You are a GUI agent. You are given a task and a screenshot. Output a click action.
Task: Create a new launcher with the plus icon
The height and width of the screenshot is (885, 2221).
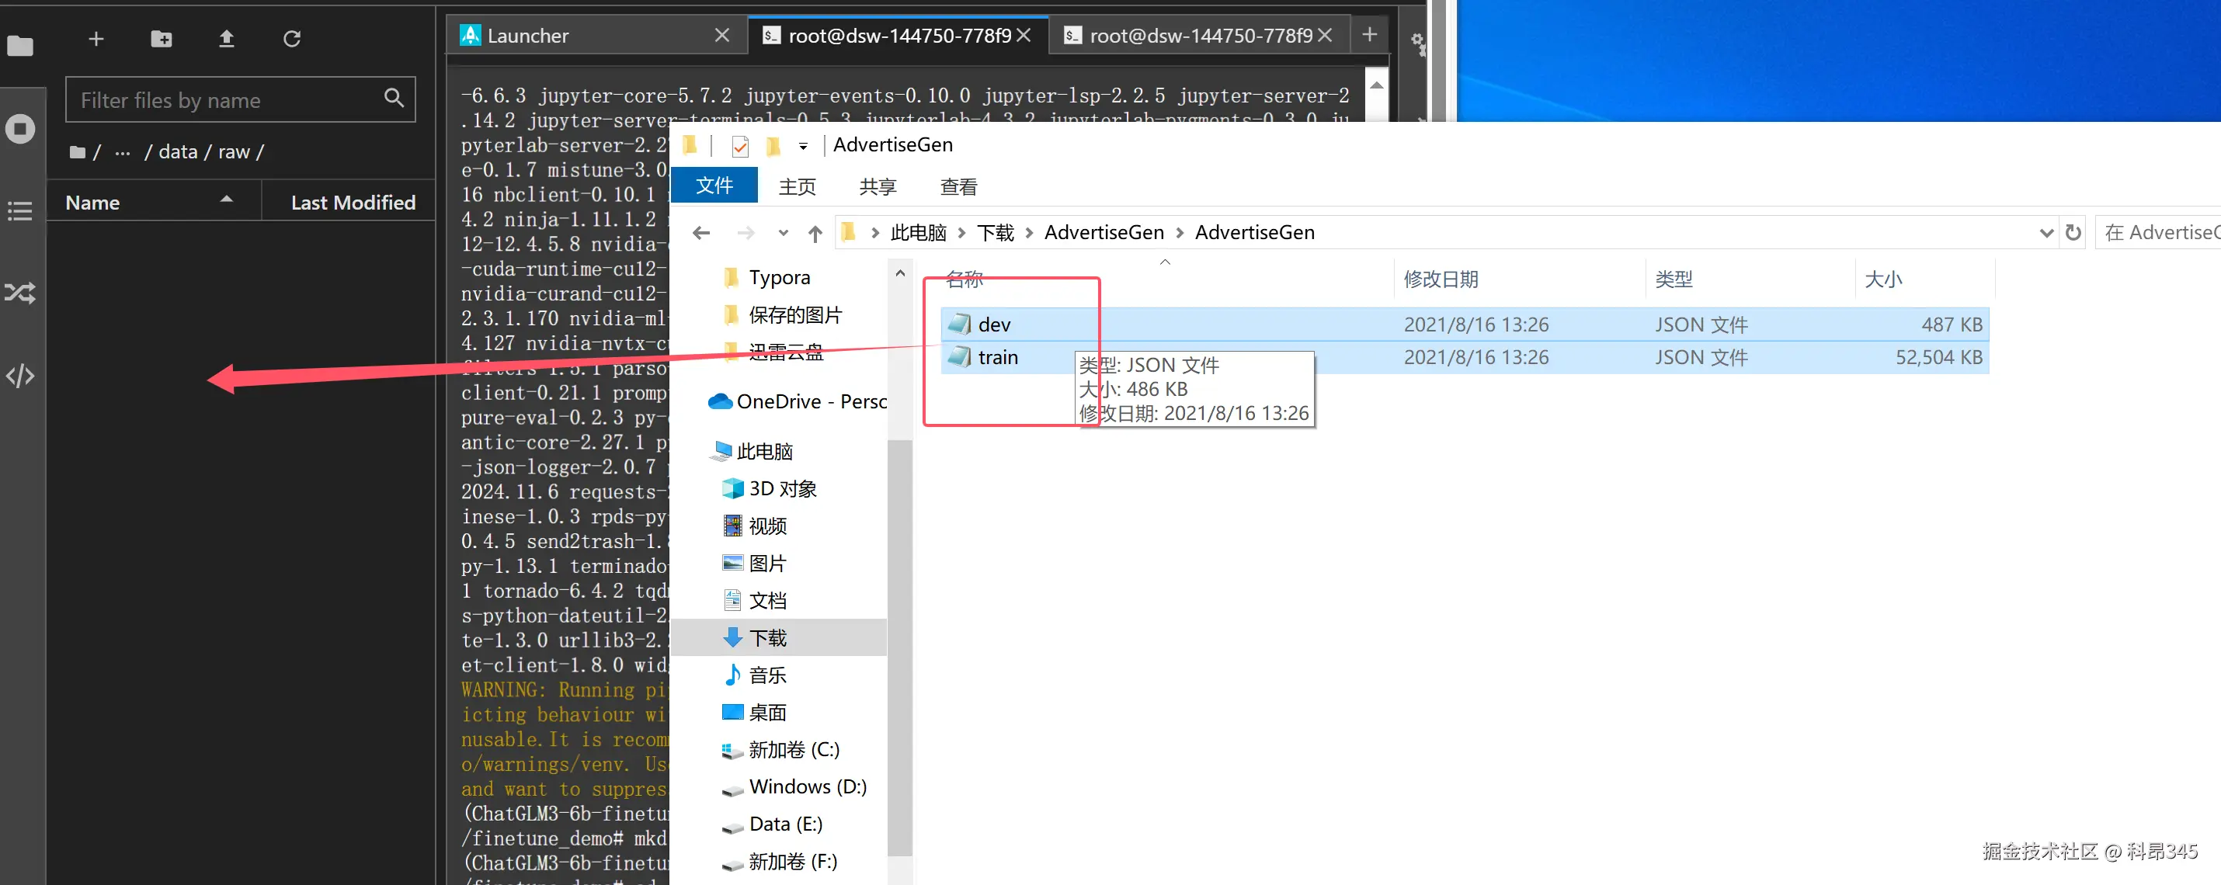point(96,39)
